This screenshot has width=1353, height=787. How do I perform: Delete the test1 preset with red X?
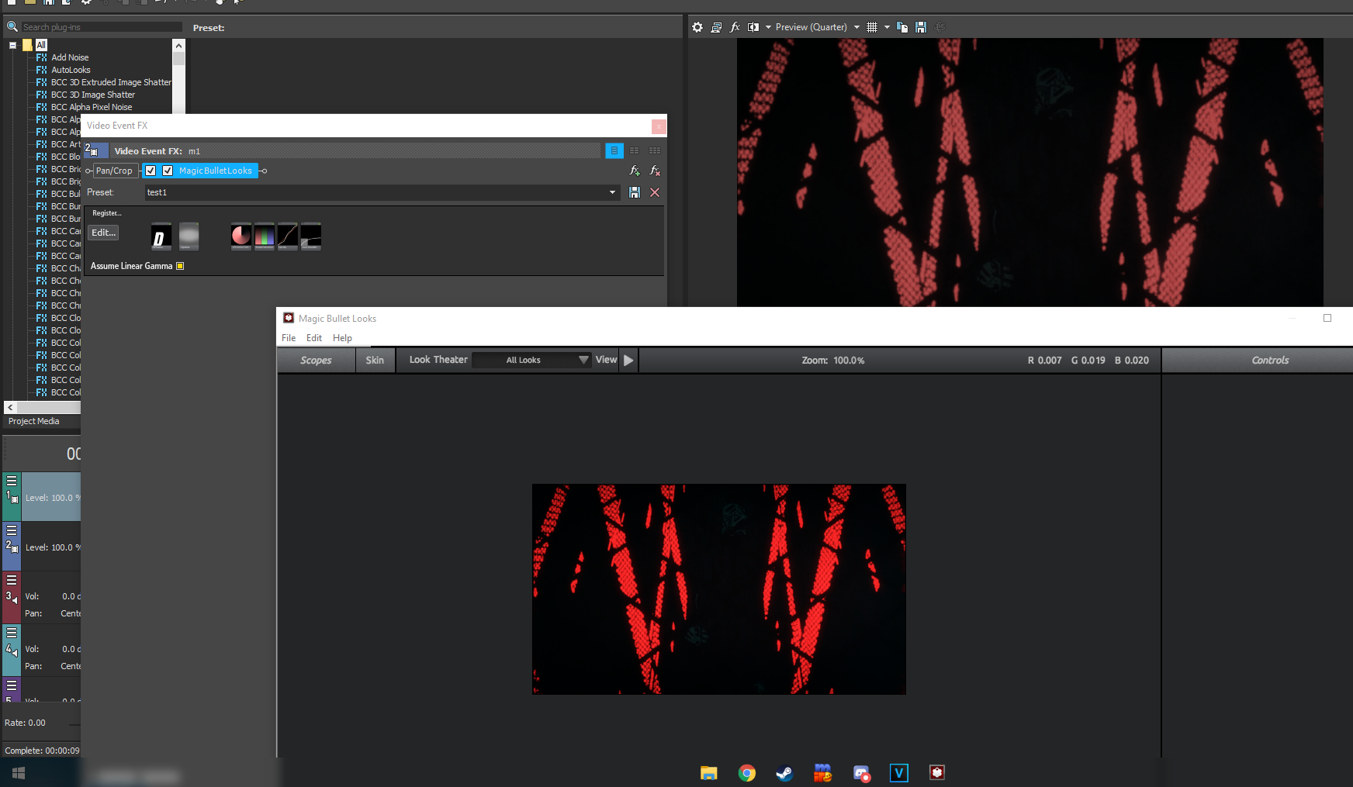655,192
